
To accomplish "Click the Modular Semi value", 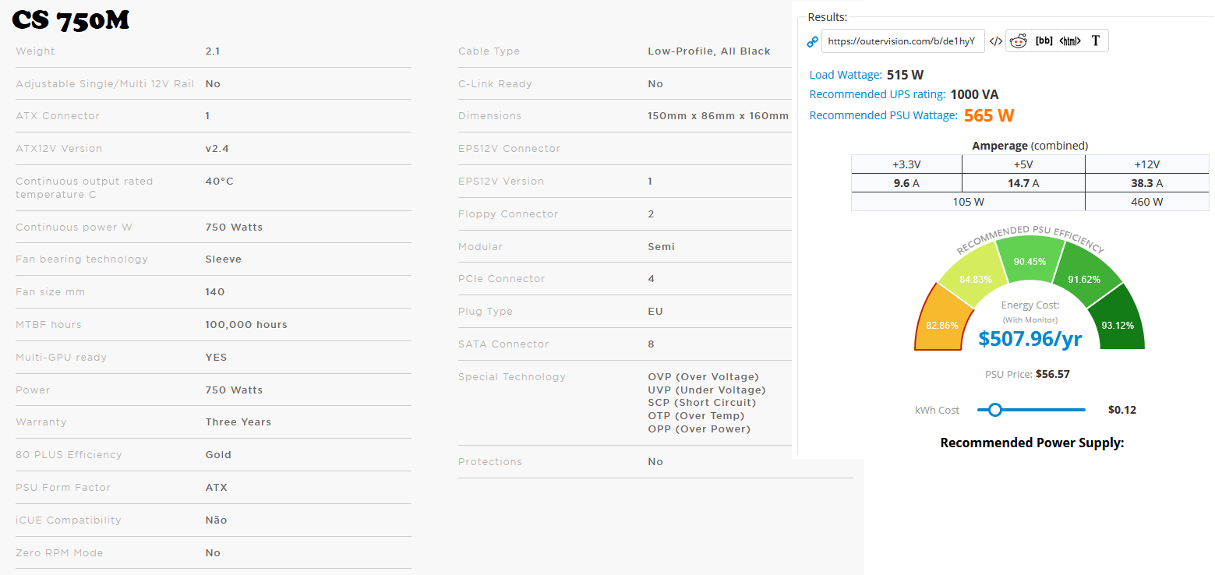I will (662, 246).
